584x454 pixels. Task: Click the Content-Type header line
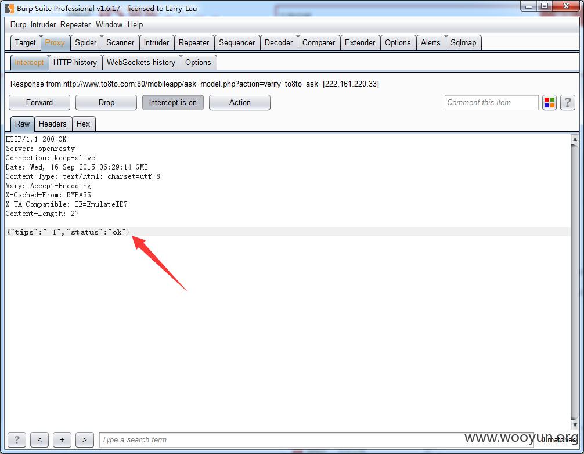82,176
